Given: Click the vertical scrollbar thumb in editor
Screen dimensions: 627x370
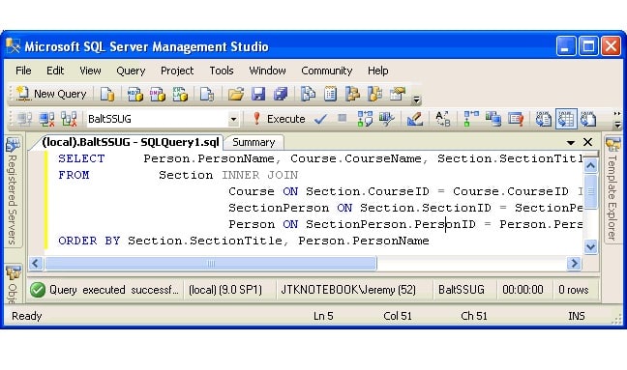Looking at the screenshot, I should [590, 191].
